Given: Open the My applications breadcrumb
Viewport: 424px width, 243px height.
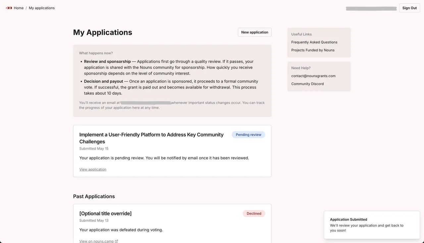Looking at the screenshot, I should coord(42,8).
